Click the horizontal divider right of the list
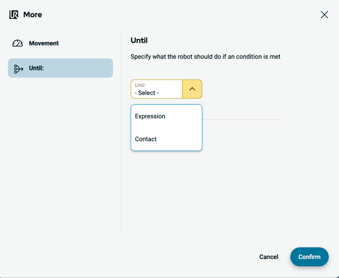The width and height of the screenshot is (339, 278). click(x=241, y=120)
